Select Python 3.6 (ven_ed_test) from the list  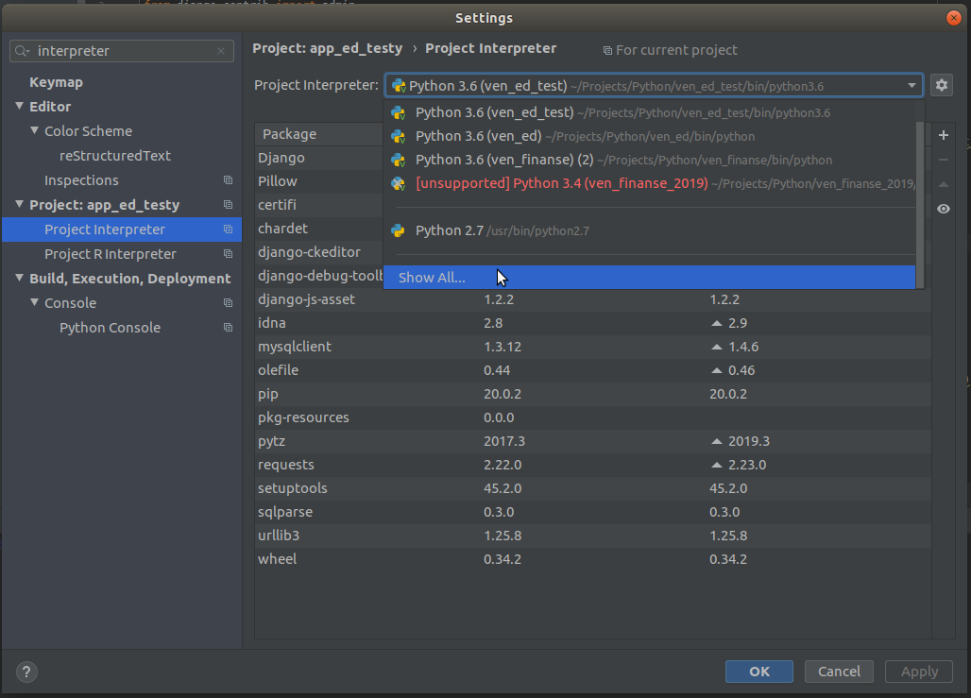649,112
